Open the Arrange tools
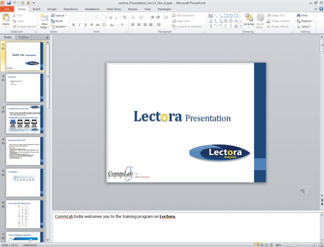Image resolution: width=324 pixels, height=247 pixels. (x=249, y=20)
